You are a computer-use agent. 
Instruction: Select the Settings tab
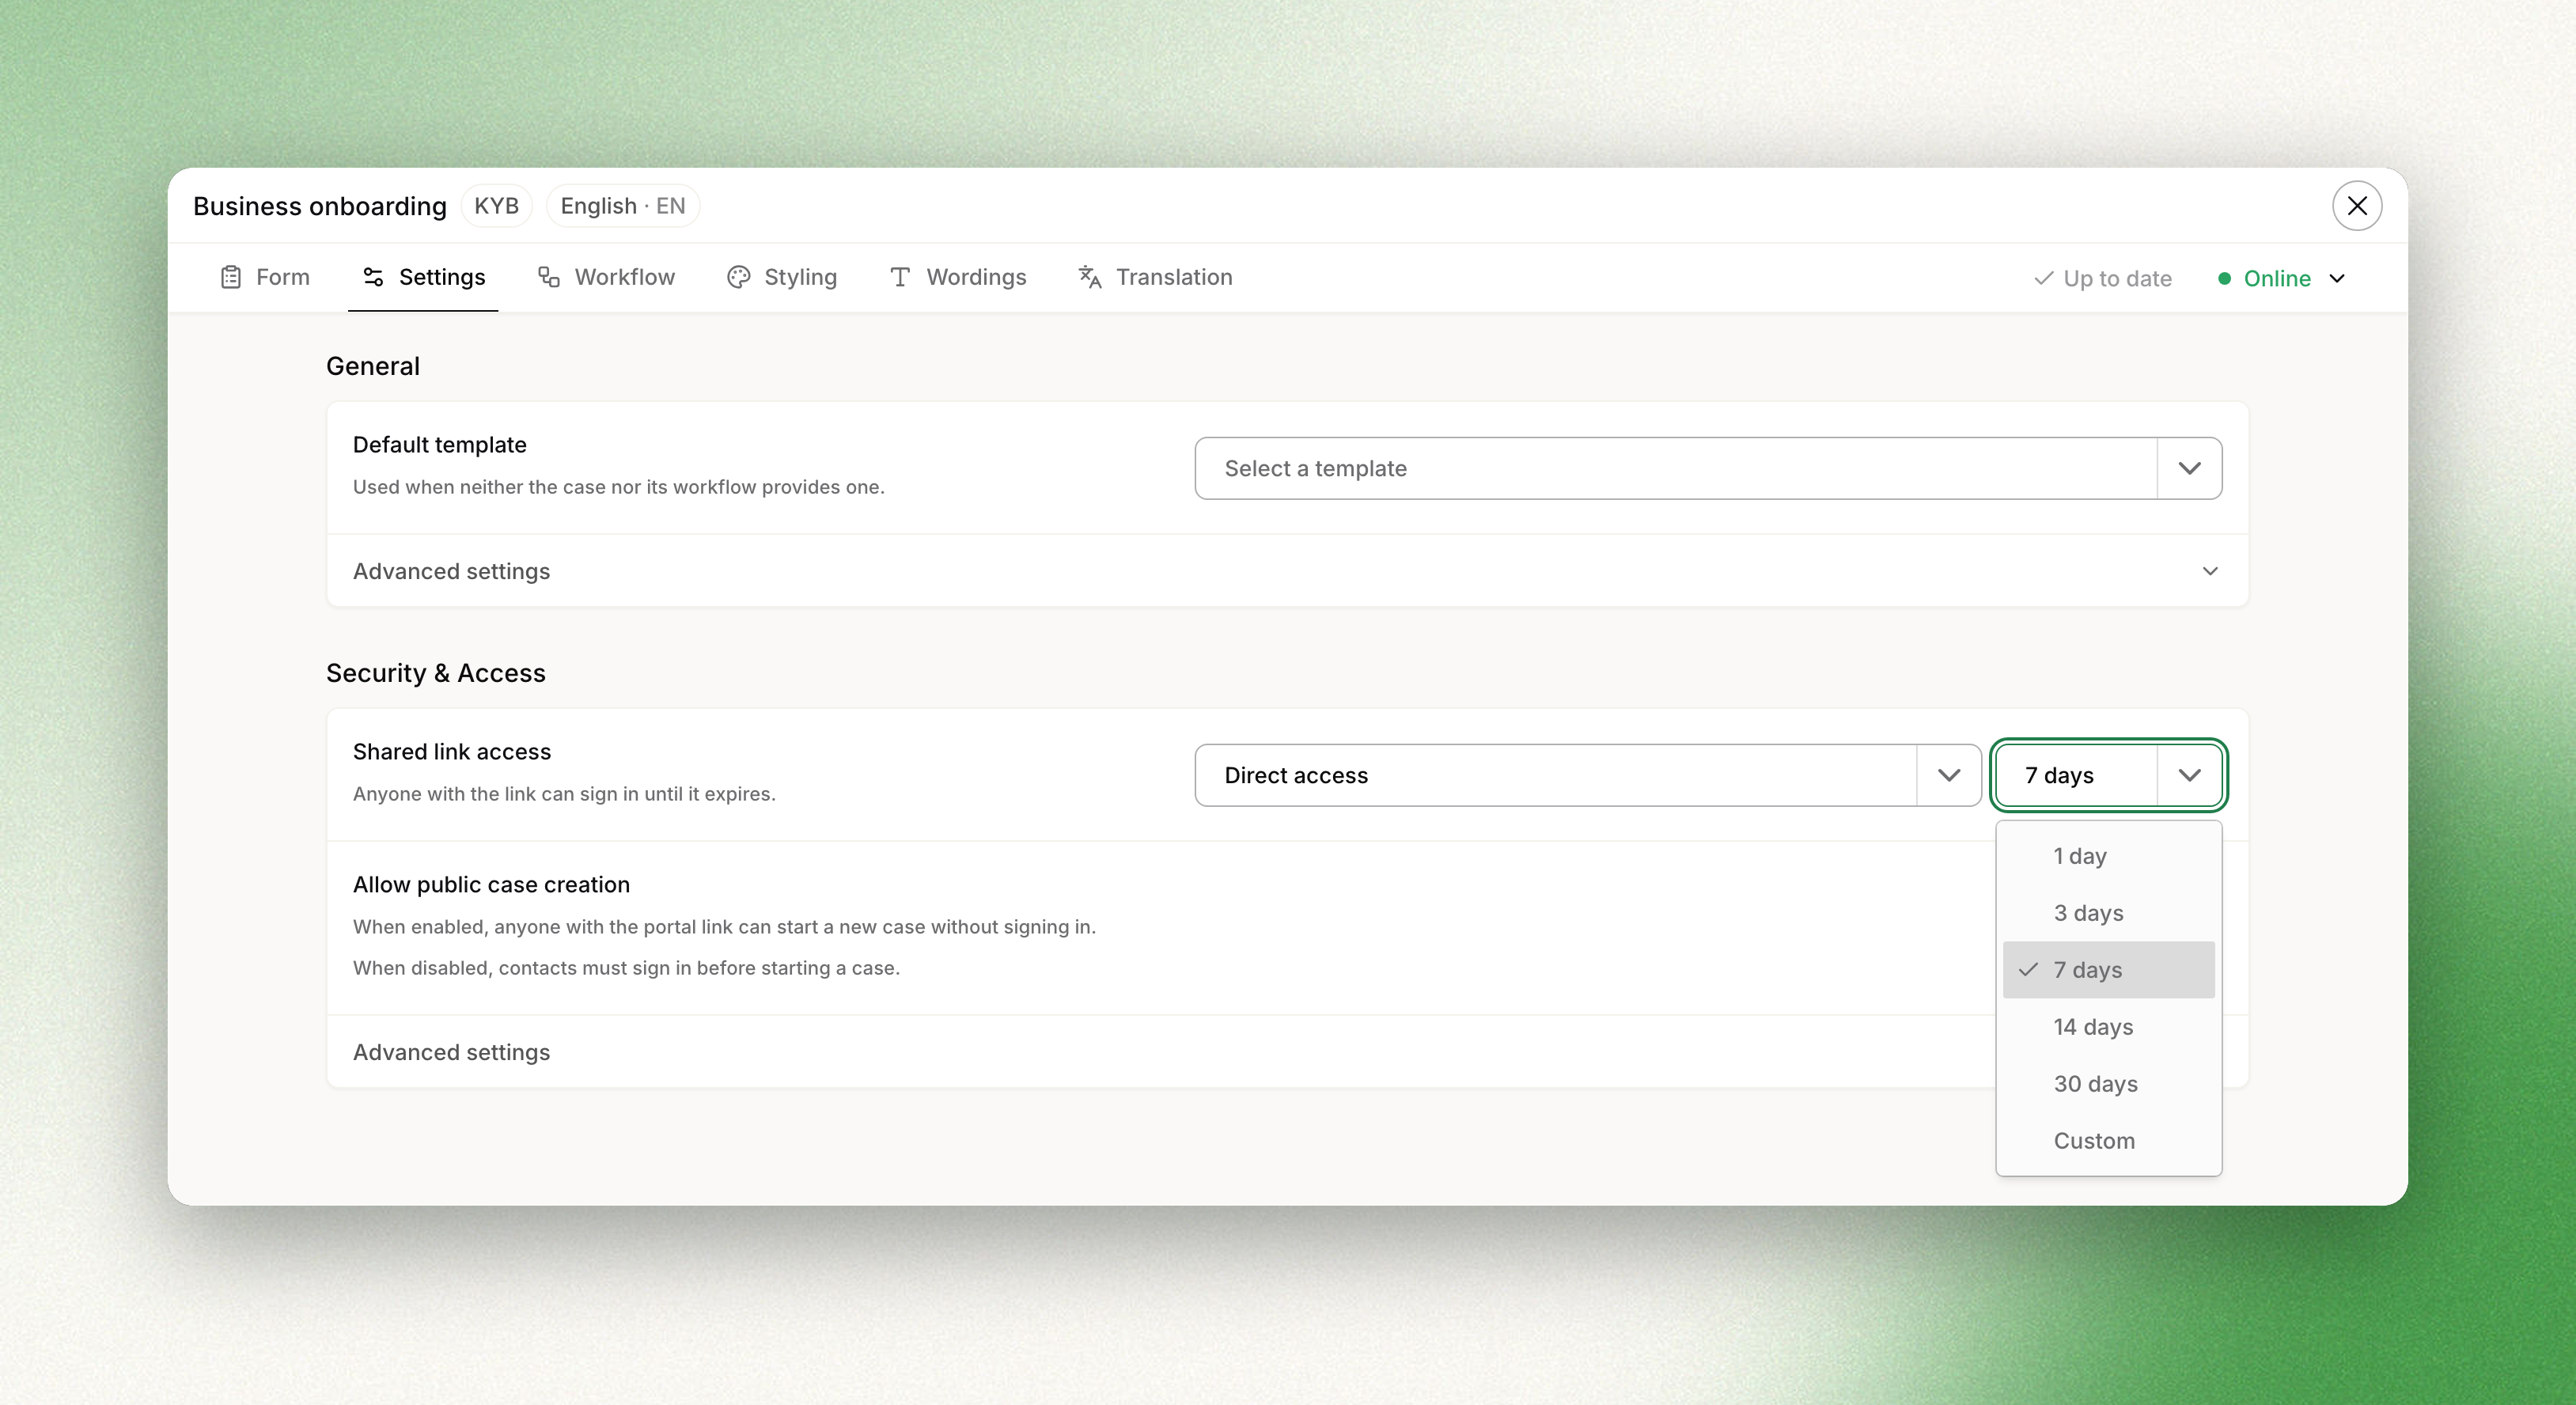point(423,277)
